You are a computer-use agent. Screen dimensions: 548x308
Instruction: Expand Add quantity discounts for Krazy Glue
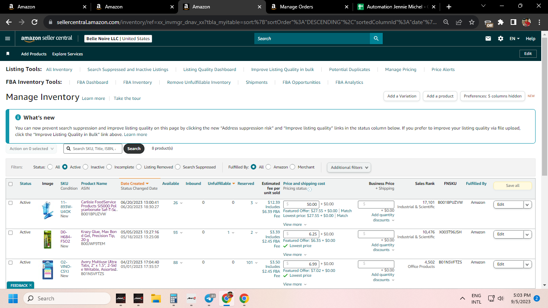click(x=383, y=247)
